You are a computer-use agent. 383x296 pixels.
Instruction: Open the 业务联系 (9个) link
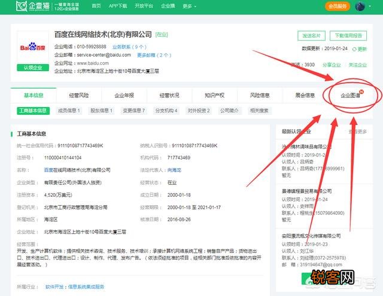129,47
